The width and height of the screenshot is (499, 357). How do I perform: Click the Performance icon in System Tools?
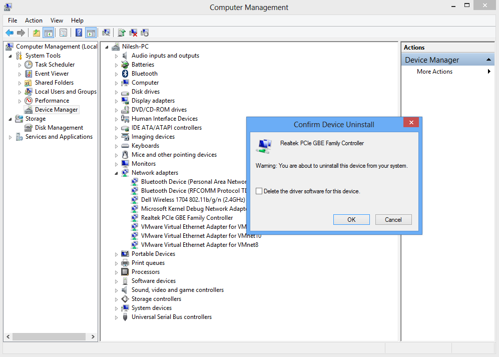(x=29, y=101)
